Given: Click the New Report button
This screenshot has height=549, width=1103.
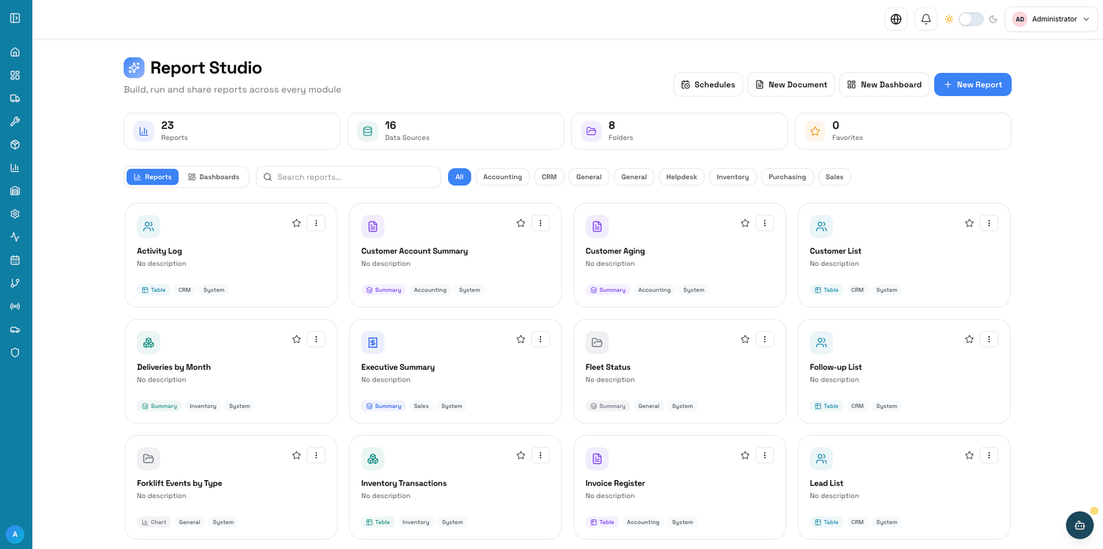Looking at the screenshot, I should 973,85.
